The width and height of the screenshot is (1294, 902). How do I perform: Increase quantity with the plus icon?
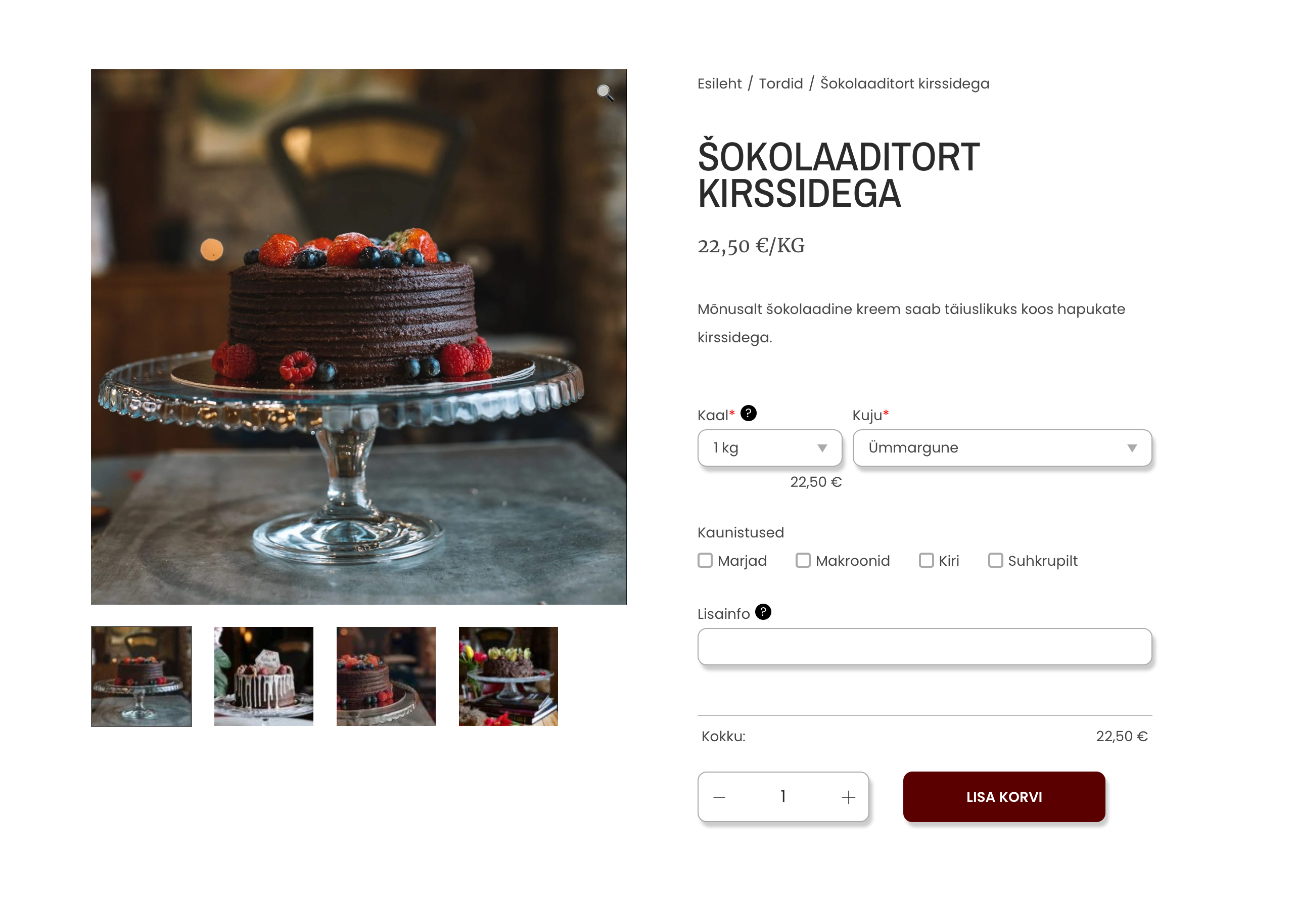pyautogui.click(x=848, y=797)
